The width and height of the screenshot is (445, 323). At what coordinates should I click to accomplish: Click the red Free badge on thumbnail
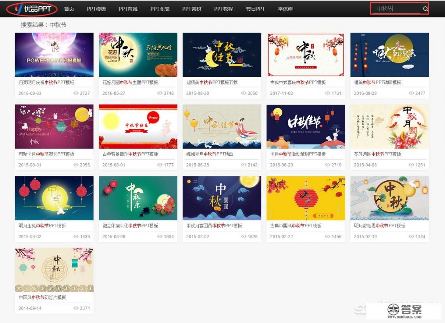[153, 118]
